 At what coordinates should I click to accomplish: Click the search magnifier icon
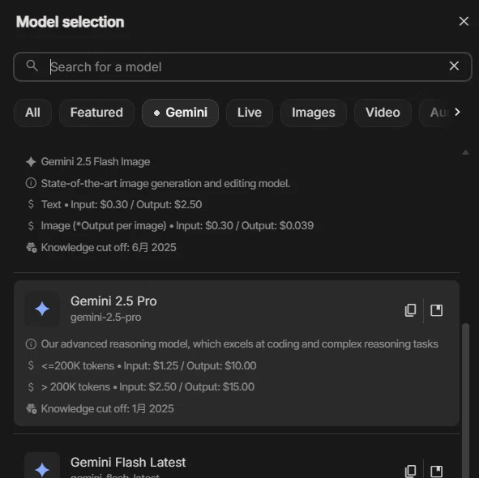coord(32,66)
